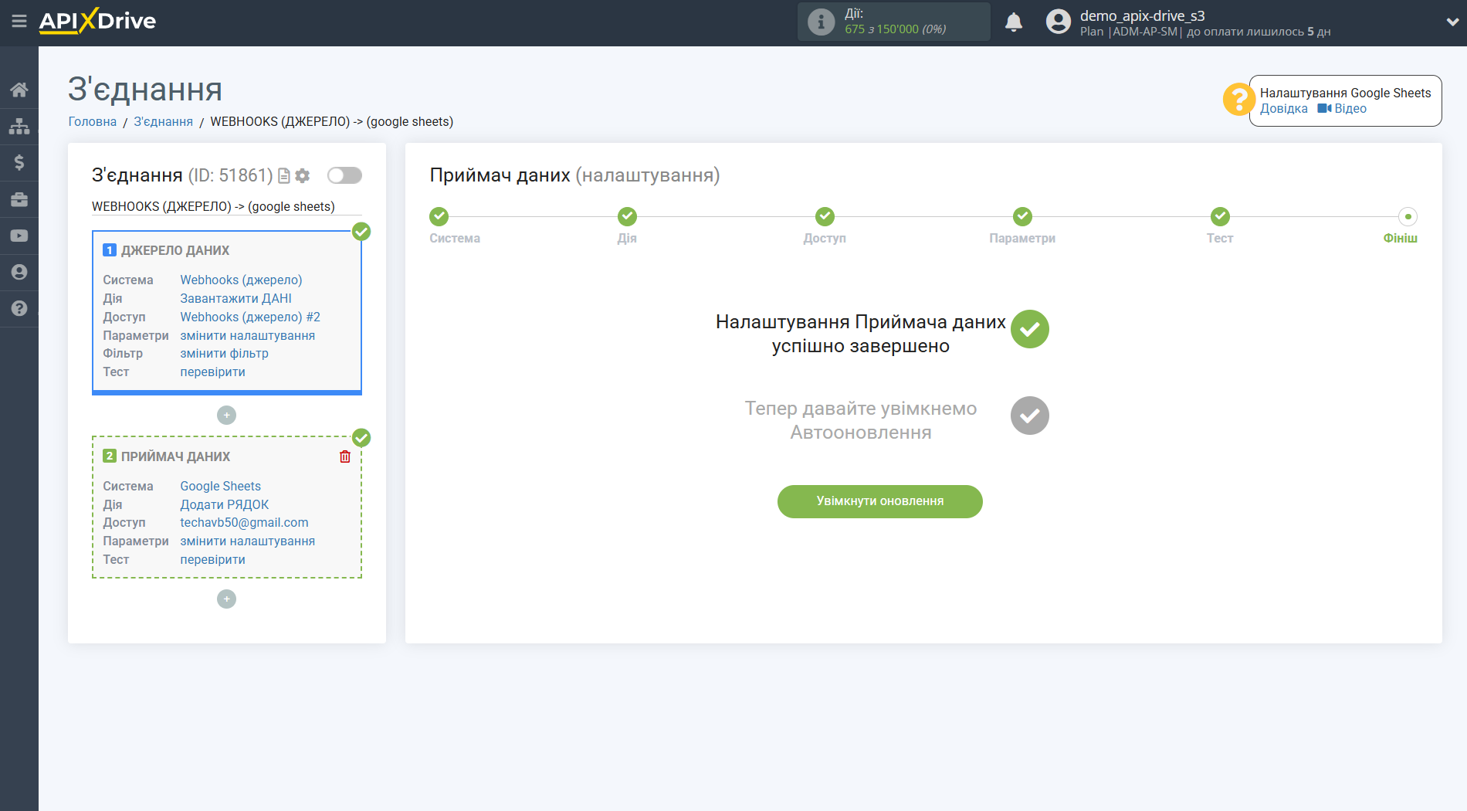Viewport: 1467px width, 811px height.
Task: Open the Відео help link
Action: pyautogui.click(x=1343, y=109)
